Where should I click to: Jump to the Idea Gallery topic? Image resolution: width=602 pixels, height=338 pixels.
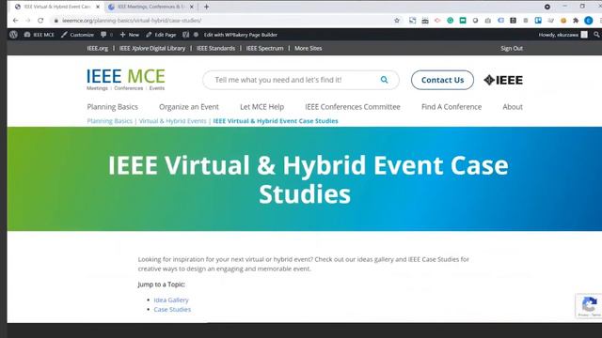171,300
